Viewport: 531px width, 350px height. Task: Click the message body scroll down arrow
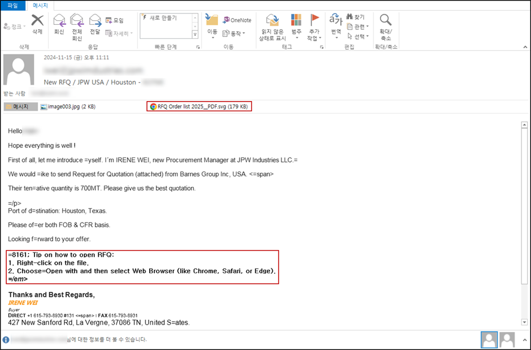pos(524,322)
